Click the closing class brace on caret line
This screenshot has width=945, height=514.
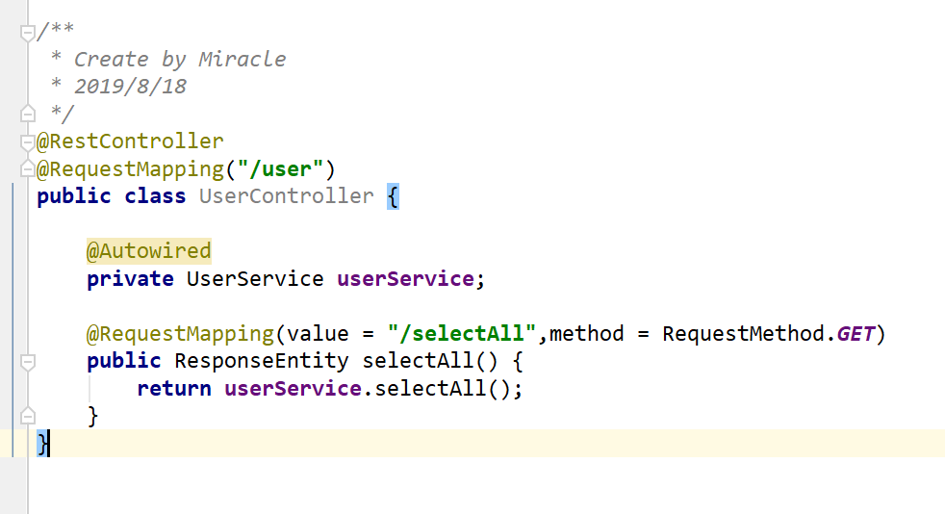[x=42, y=444]
